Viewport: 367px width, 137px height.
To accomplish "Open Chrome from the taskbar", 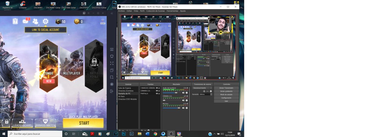I will point(155,134).
